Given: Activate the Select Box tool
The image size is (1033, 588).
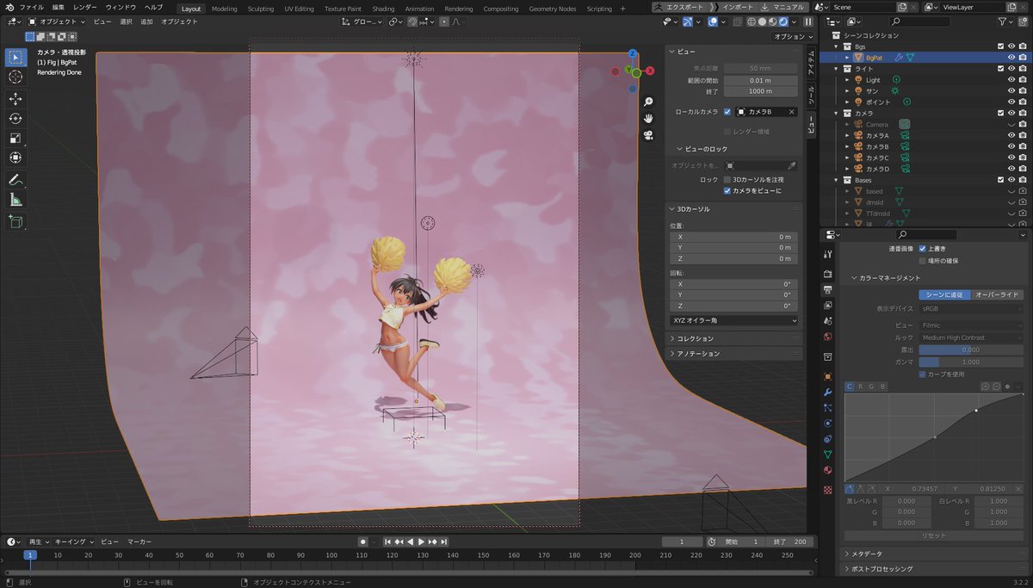Looking at the screenshot, I should 15,58.
